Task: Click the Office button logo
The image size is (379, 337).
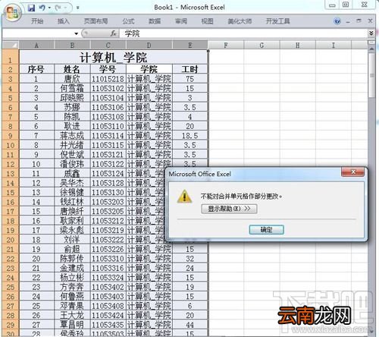Action: coord(13,13)
